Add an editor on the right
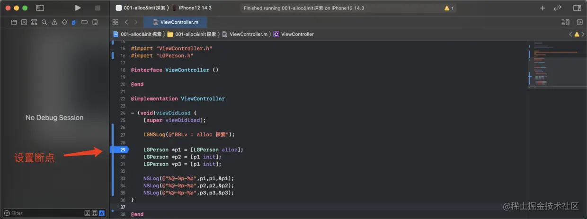The width and height of the screenshot is (587, 219). [x=579, y=22]
